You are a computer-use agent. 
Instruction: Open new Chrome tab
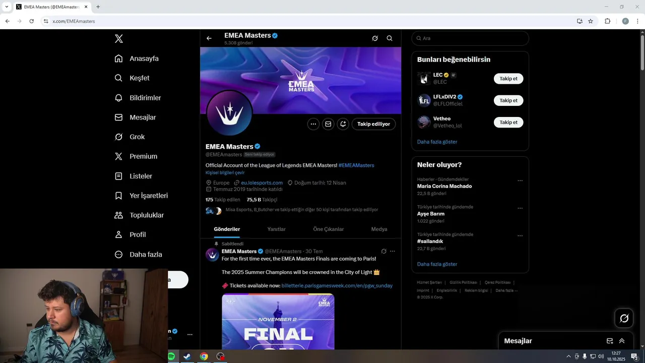98,7
